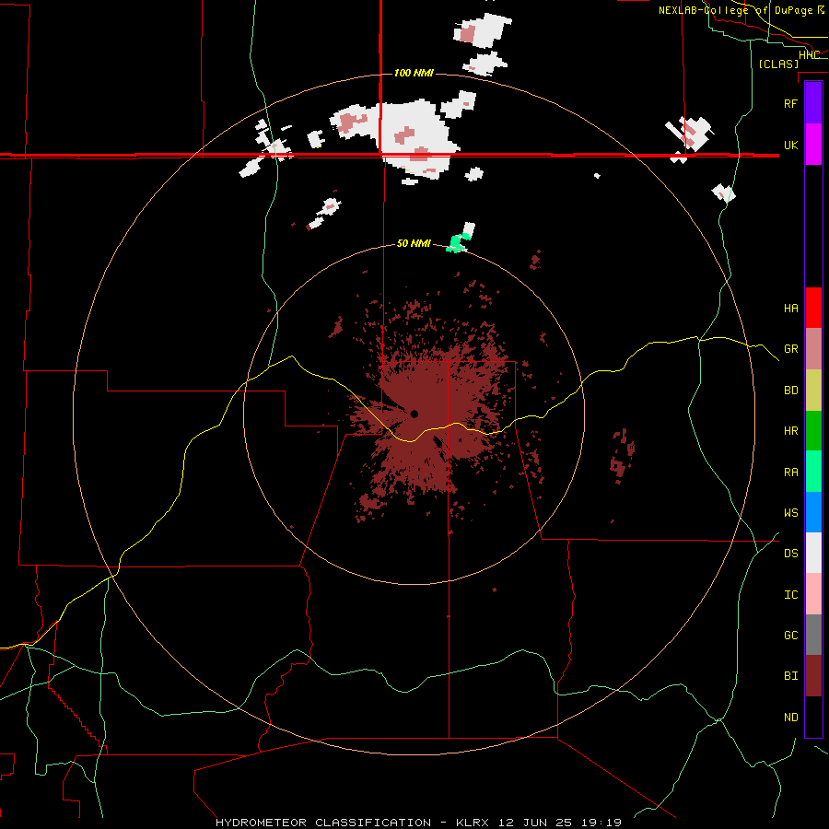Pick the yellow BD legend swatch
This screenshot has width=829, height=829.
(x=813, y=390)
